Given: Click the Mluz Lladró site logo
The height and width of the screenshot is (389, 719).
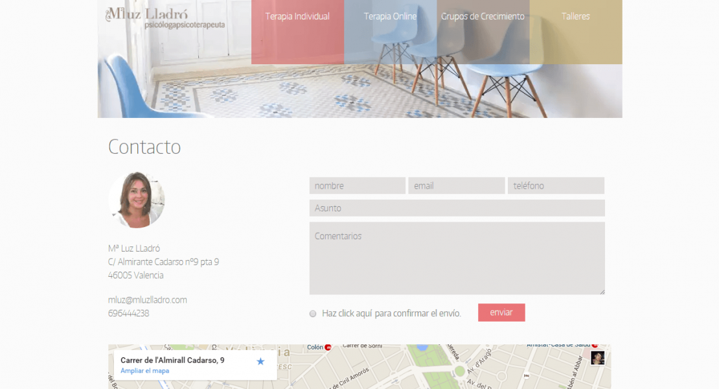Looking at the screenshot, I should click(x=165, y=18).
